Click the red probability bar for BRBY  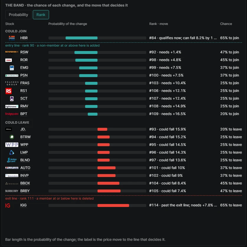[x=109, y=191]
